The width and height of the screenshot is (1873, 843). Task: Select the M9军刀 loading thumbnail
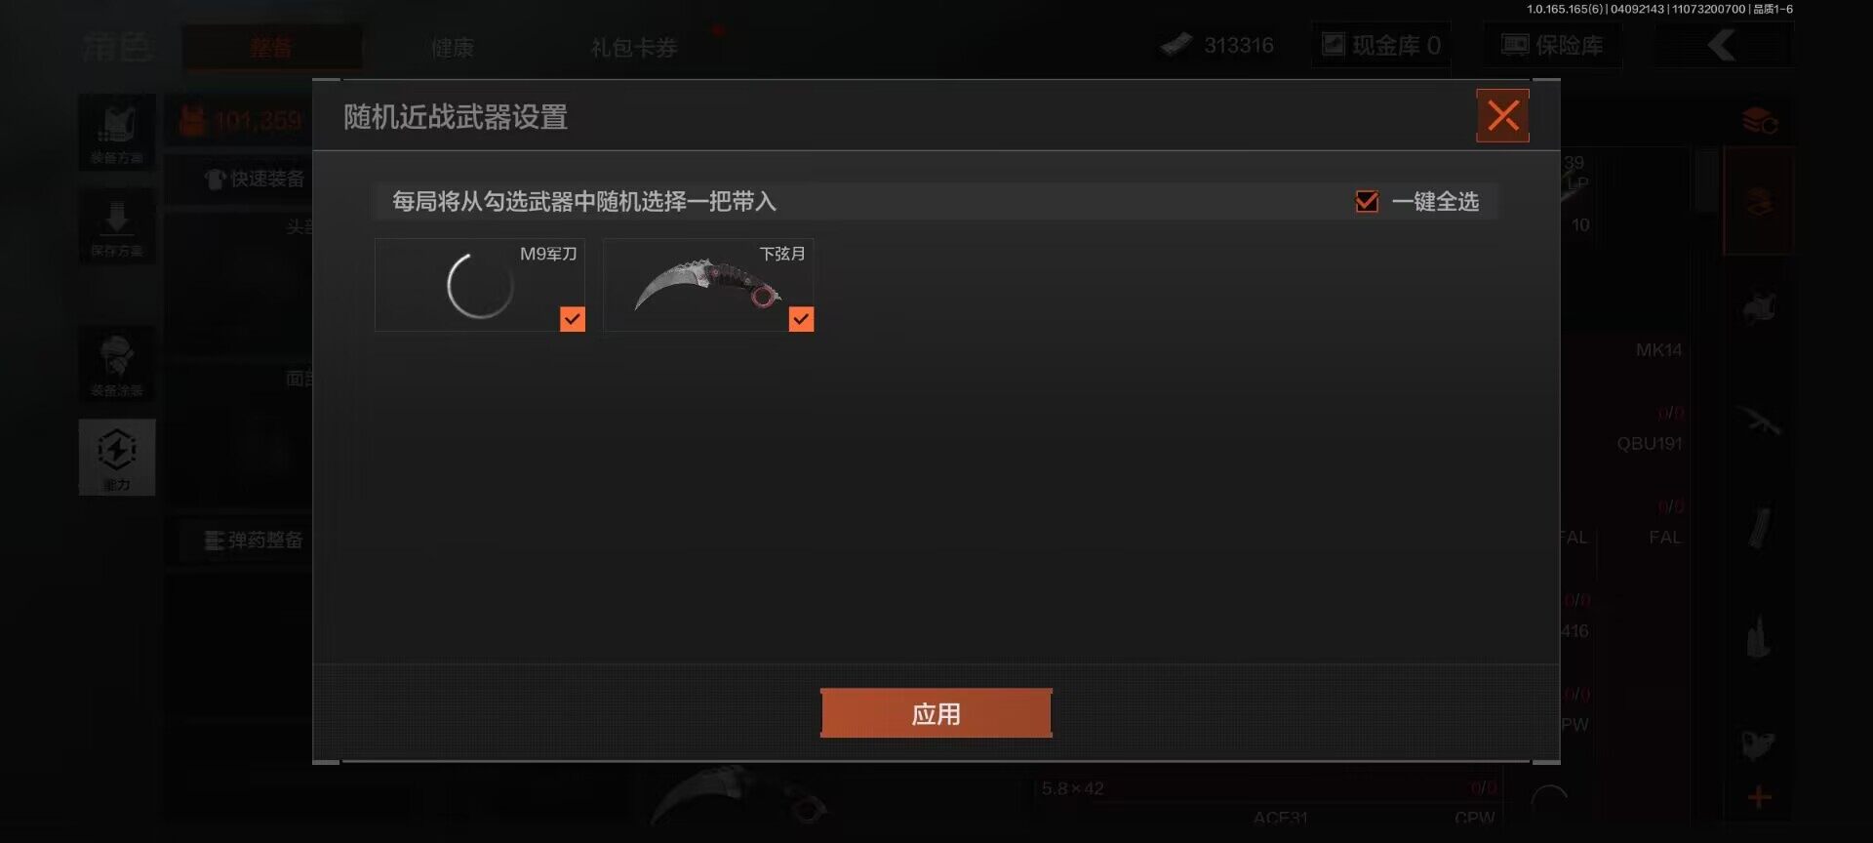tap(480, 285)
